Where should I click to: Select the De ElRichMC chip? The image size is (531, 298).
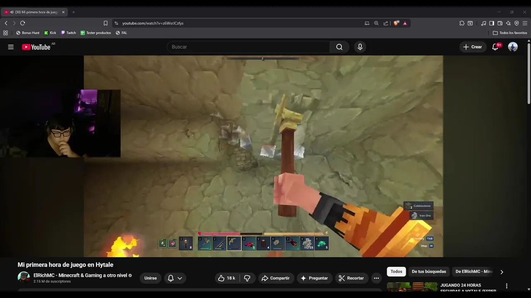pyautogui.click(x=474, y=272)
